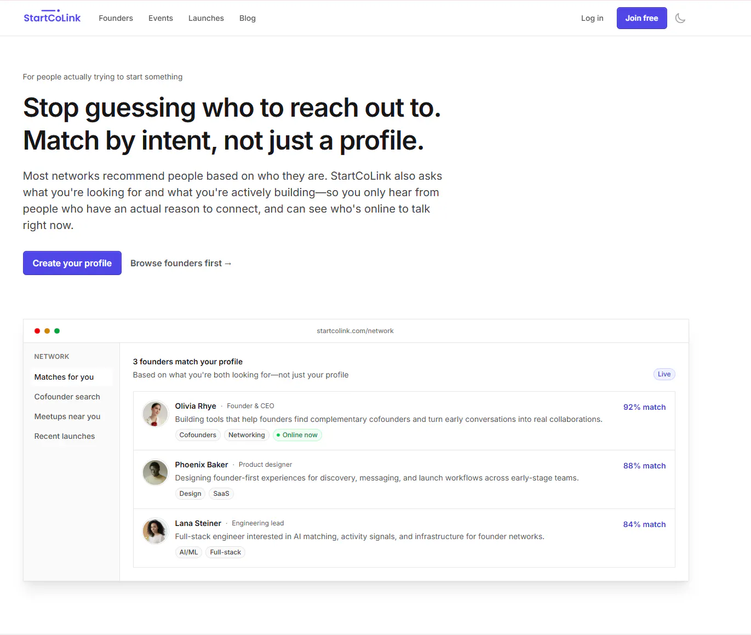This screenshot has height=635, width=751.
Task: Click the Product designer role text
Action: click(x=265, y=465)
